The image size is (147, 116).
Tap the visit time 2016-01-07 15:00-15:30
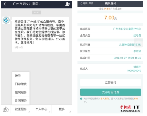[x=127, y=58]
